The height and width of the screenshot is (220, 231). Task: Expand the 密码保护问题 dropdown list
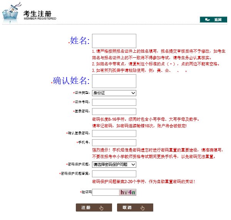114,164
